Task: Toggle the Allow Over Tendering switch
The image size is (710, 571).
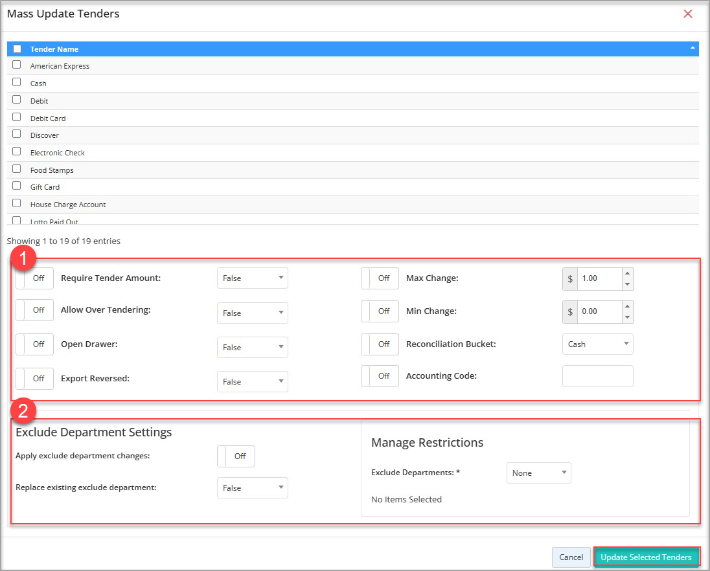Action: 34,310
